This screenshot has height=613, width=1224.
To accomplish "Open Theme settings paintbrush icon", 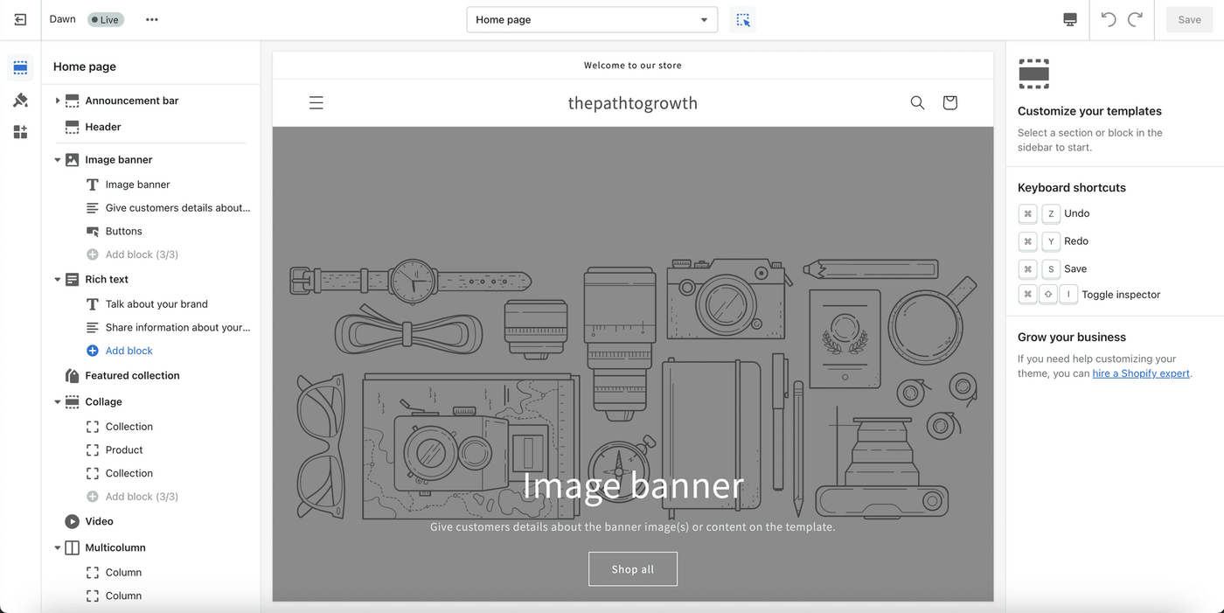I will pos(20,100).
